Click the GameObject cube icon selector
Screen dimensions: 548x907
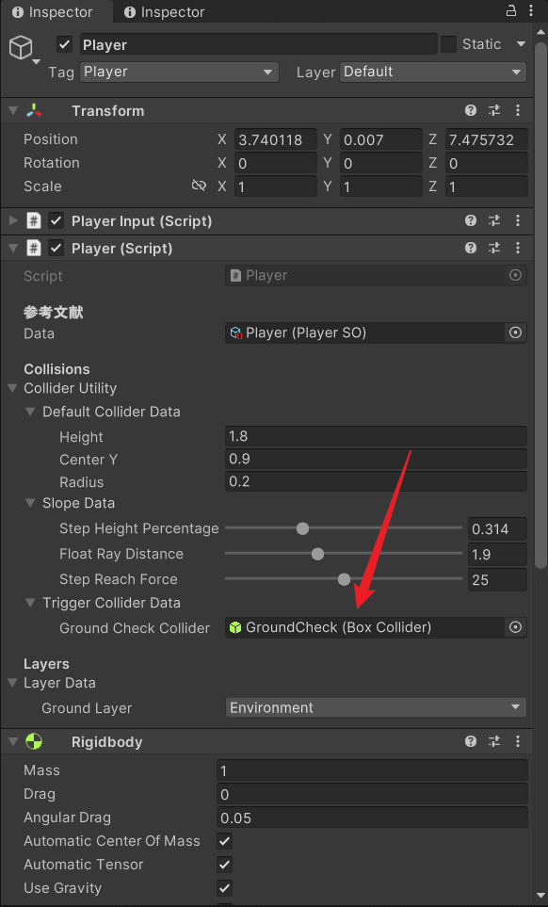[24, 49]
